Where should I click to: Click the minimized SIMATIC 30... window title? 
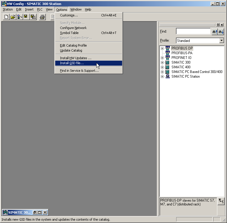pos(19,212)
